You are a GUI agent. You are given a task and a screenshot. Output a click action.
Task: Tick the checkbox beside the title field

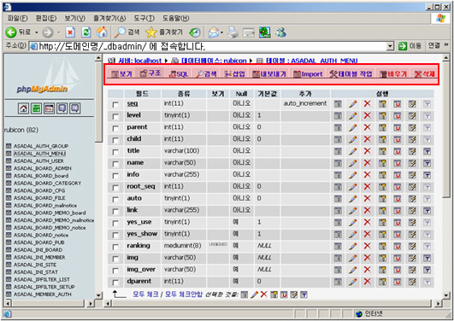(115, 152)
